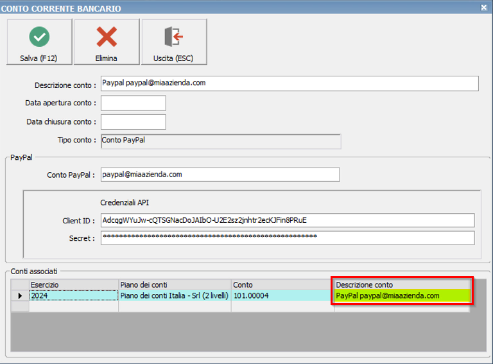Click the Esercizio column header
Viewport: 493px width, 364px height.
[x=74, y=285]
